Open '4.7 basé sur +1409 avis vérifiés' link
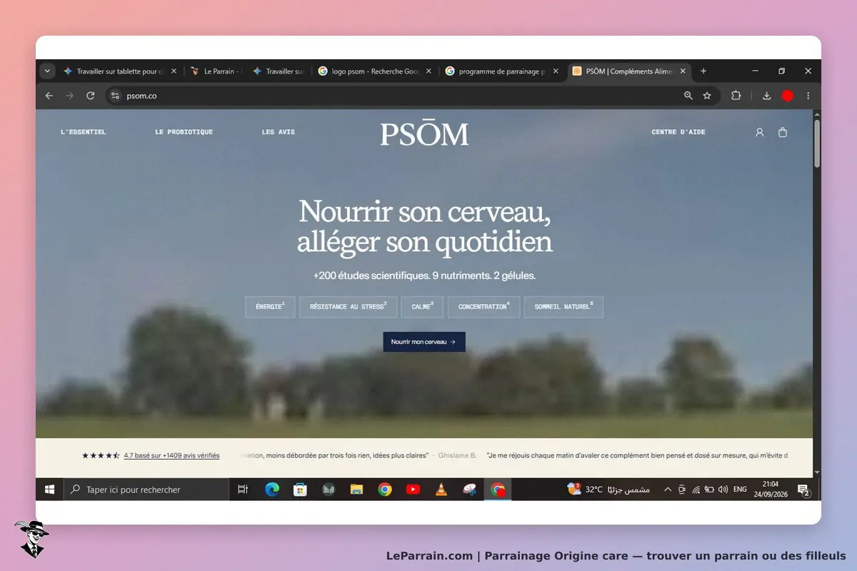 171,455
